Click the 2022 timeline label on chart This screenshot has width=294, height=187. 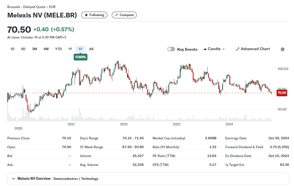click(124, 124)
